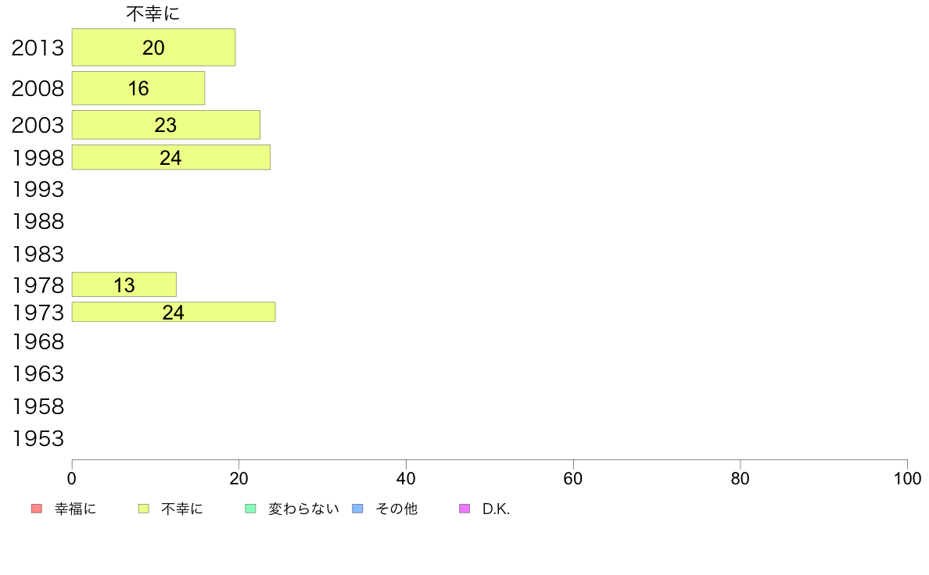Click the その他 legend label text
Viewport: 929px width, 575px height.
point(396,509)
